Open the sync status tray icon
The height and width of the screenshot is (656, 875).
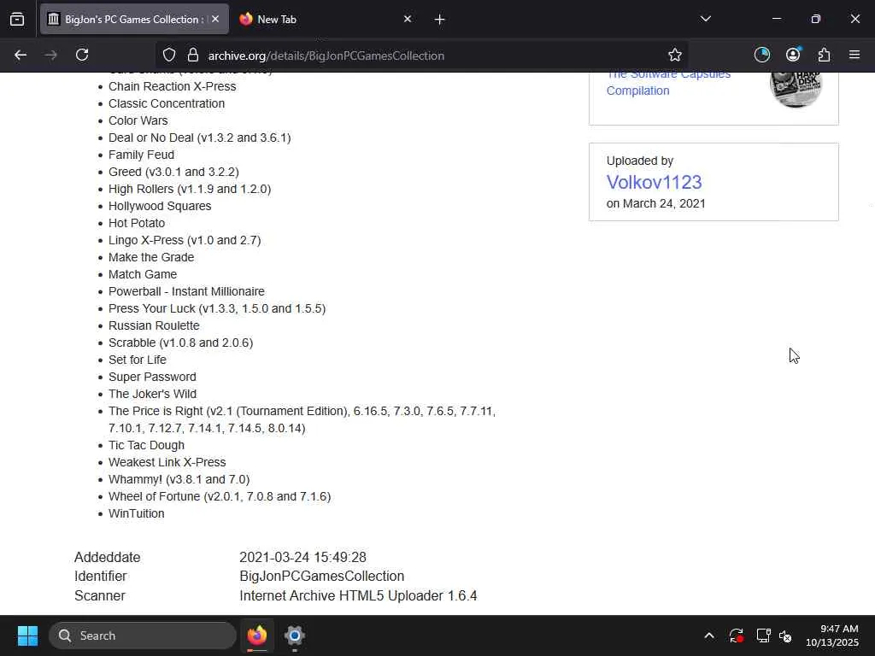coord(736,635)
